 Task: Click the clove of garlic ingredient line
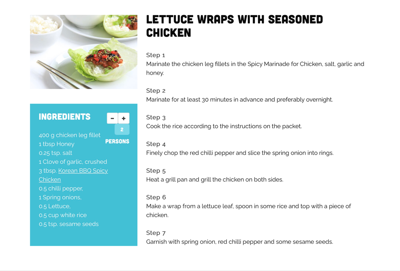tap(73, 162)
